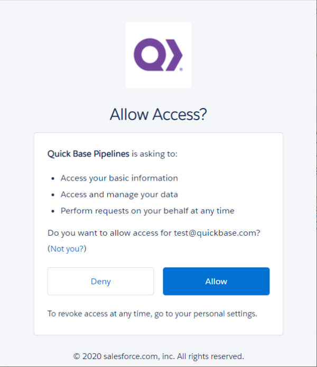Click the blue Allow button
This screenshot has height=367, width=317.
coord(216,281)
